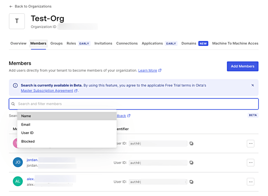Pick the User ID filter option

point(67,133)
